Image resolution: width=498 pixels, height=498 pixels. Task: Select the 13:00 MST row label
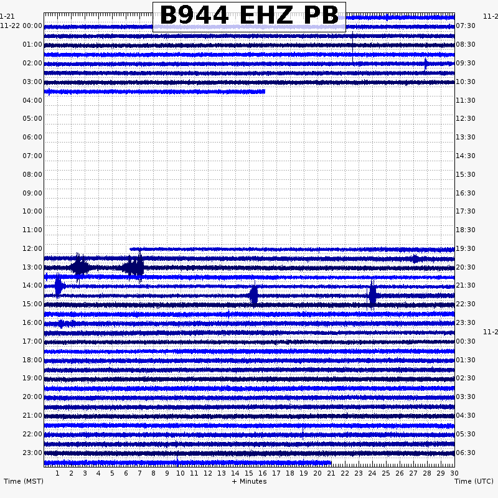click(x=32, y=268)
